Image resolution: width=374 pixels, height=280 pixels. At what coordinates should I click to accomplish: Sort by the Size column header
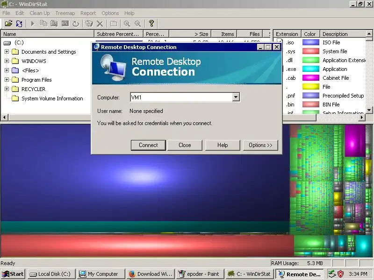coord(190,34)
